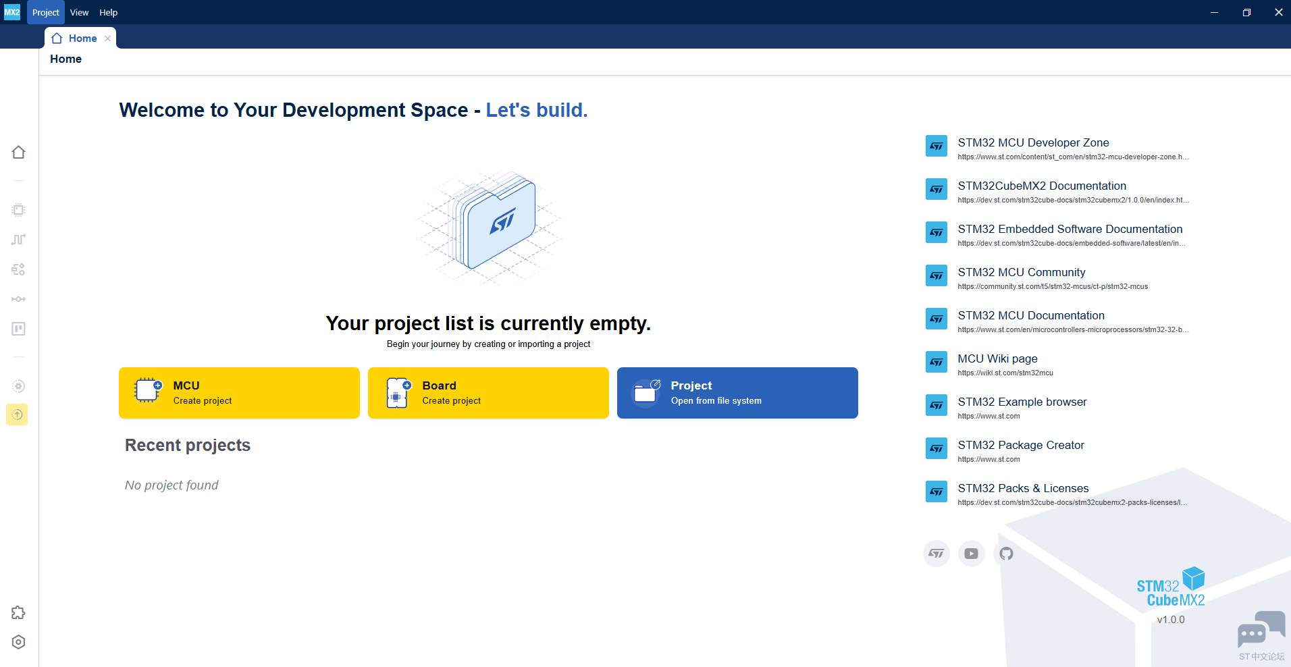The height and width of the screenshot is (667, 1291).
Task: Open the kanban board sidebar icon
Action: 19,329
